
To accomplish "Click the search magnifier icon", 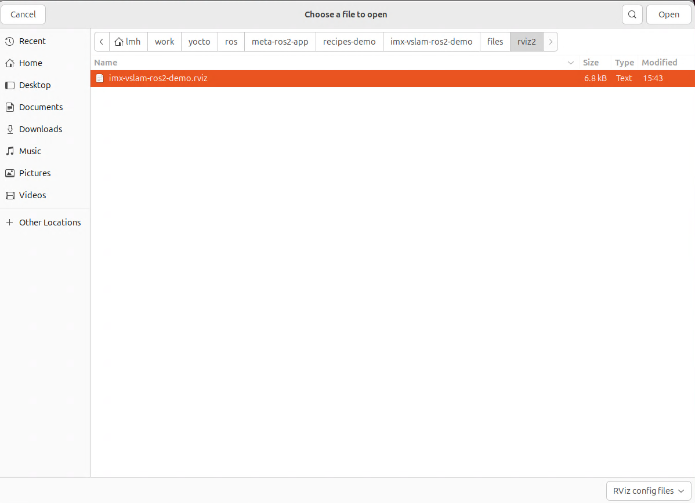I will pyautogui.click(x=632, y=14).
